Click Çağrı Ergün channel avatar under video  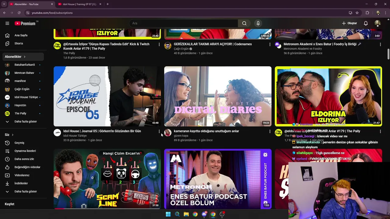(168, 46)
